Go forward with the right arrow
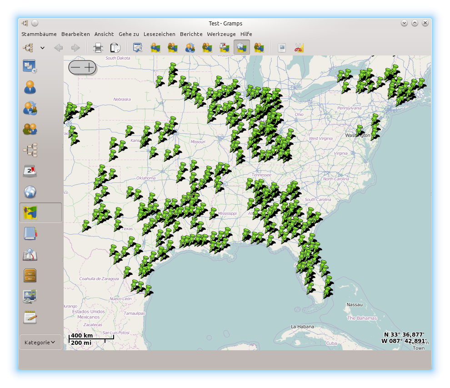Screen dimensions: 450x388 (x=75, y=48)
